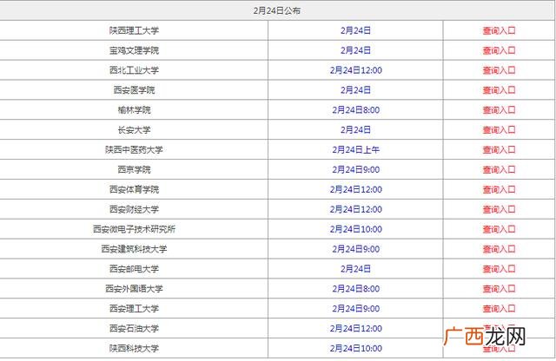This screenshot has height=361, width=556.
Task: Select the 西安邮电大学 name cell
Action: point(134,268)
